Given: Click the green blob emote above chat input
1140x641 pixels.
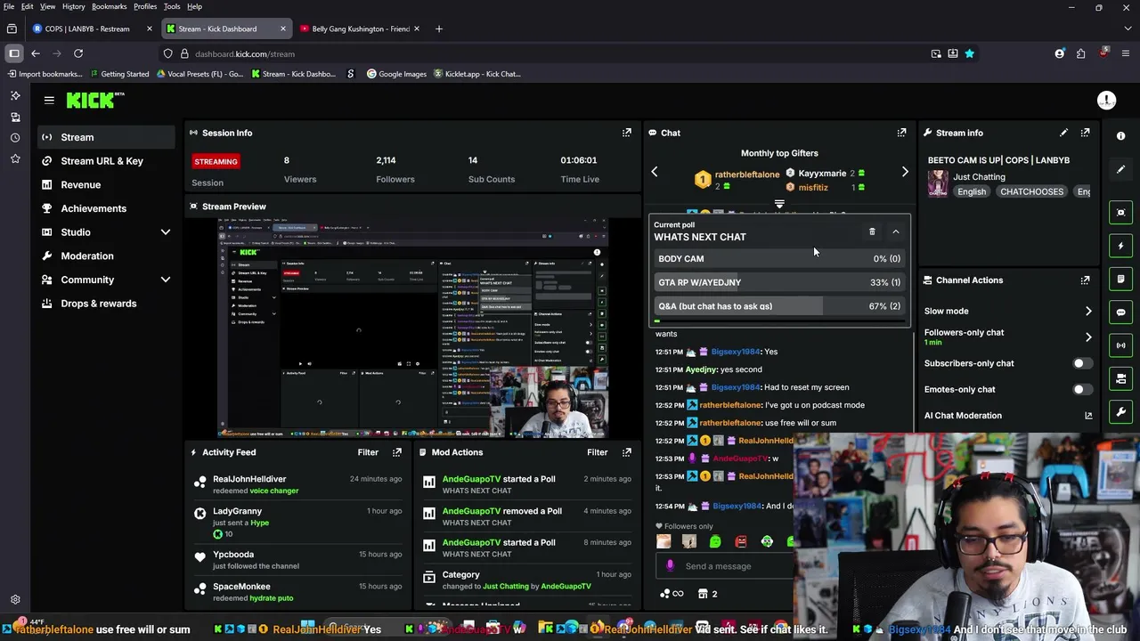Looking at the screenshot, I should pos(715,541).
